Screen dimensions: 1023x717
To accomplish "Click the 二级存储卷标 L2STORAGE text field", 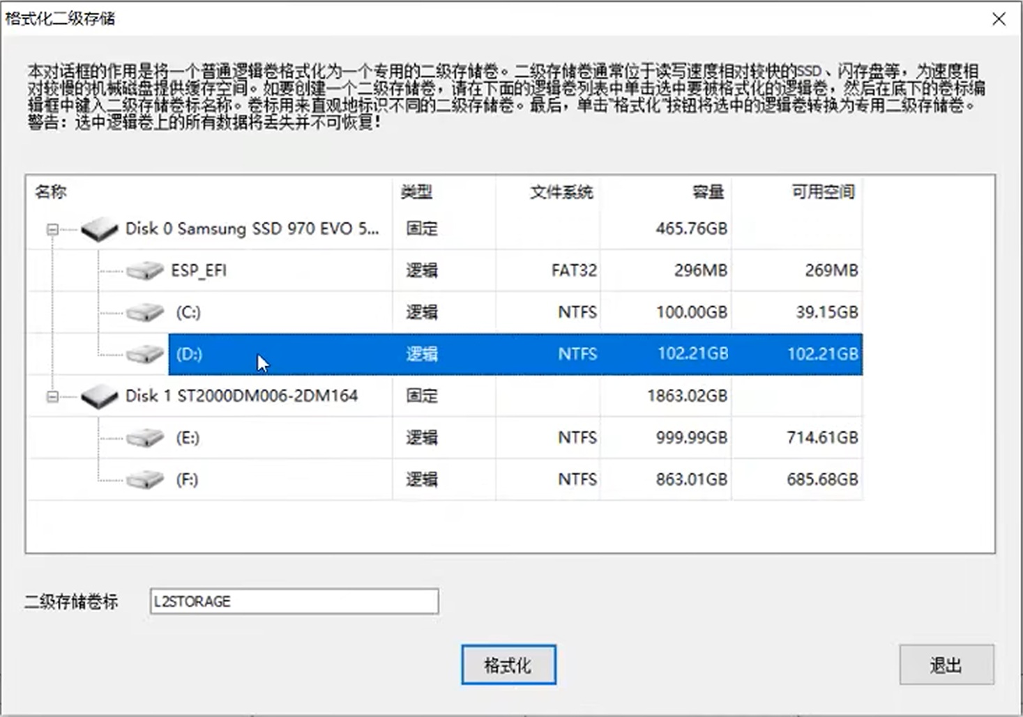I will pos(294,601).
